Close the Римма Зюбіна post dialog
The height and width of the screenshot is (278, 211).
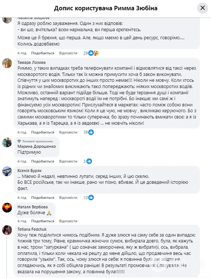203,8
